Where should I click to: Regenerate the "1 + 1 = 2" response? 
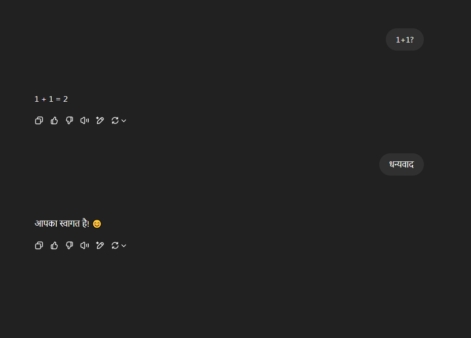(x=115, y=120)
